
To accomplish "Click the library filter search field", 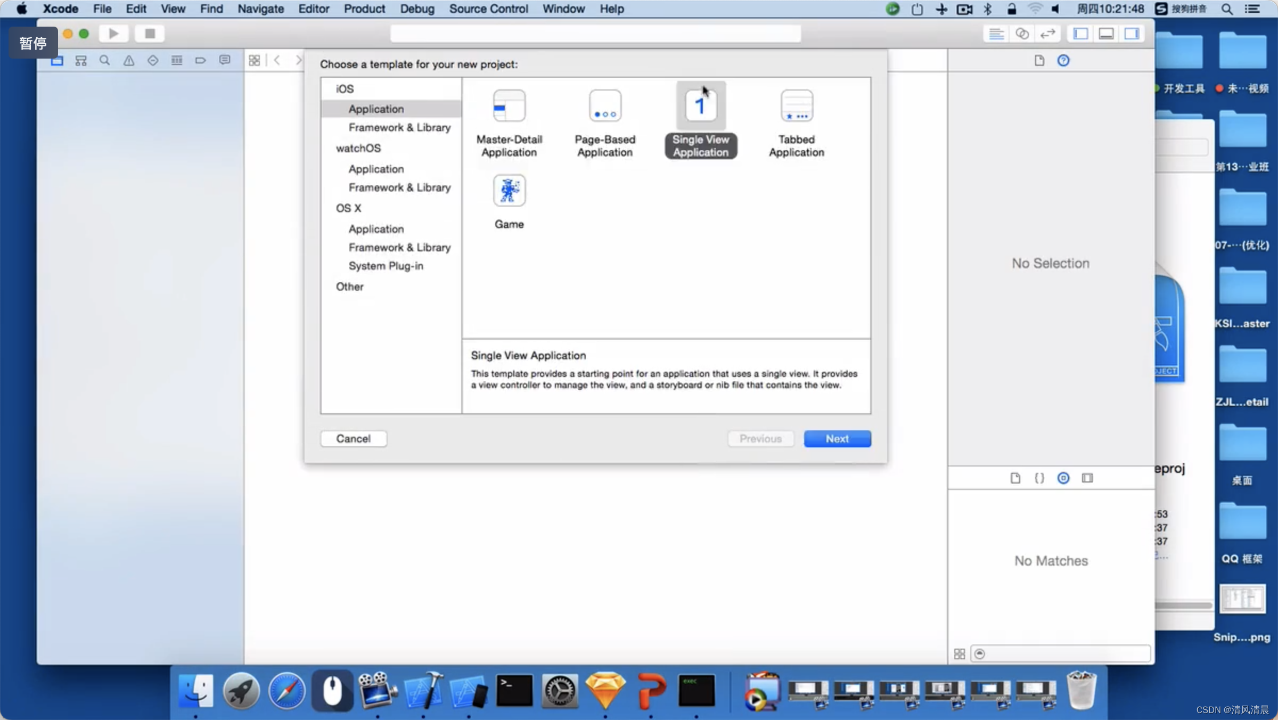I will (1061, 654).
